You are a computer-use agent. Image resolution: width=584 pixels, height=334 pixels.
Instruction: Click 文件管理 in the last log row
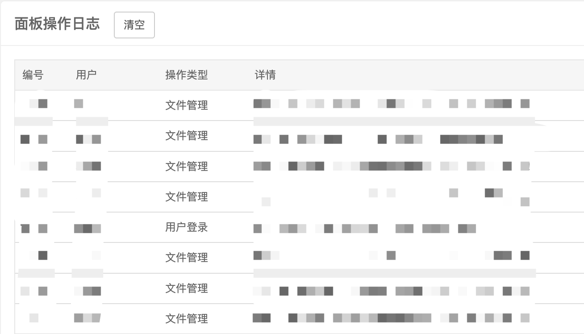(187, 319)
